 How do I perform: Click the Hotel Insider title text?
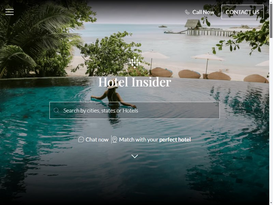coord(135,82)
